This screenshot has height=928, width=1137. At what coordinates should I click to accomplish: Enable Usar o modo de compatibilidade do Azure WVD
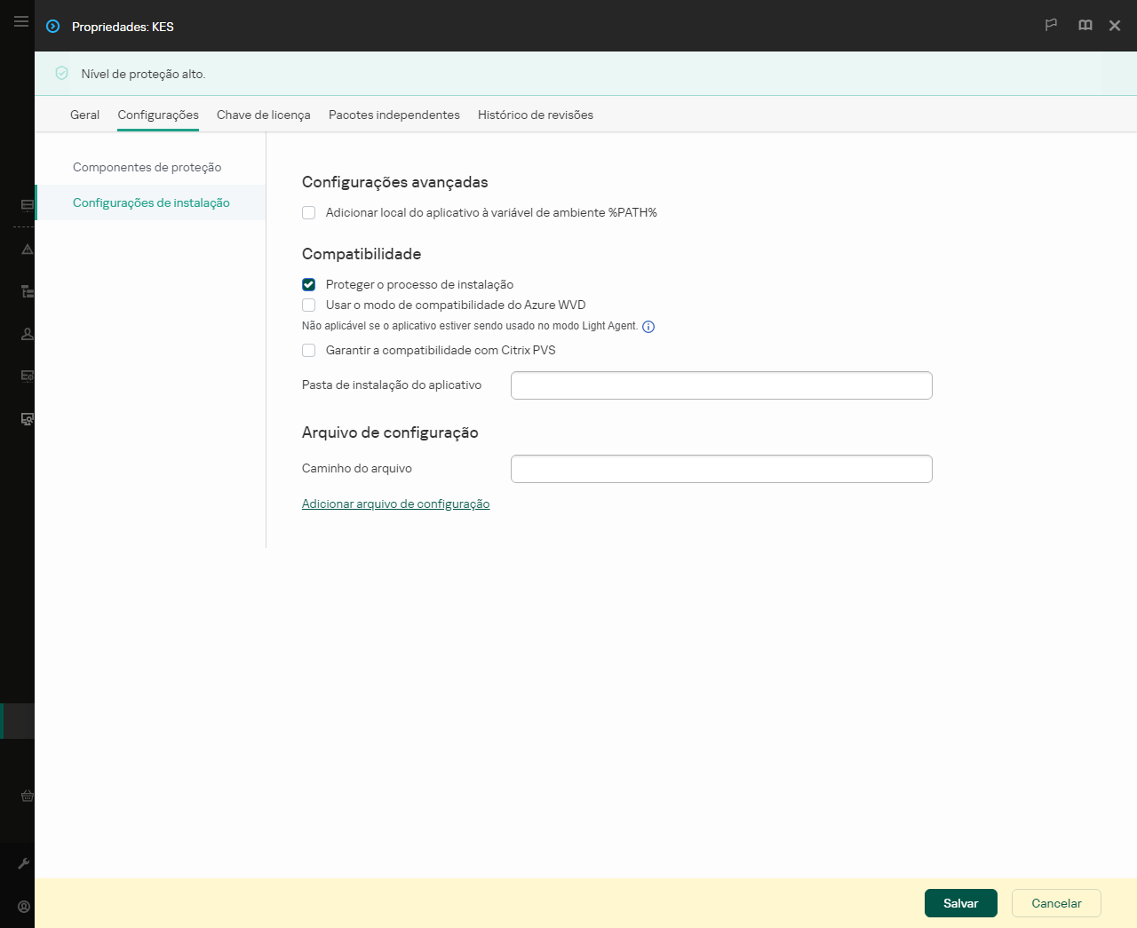tap(308, 305)
